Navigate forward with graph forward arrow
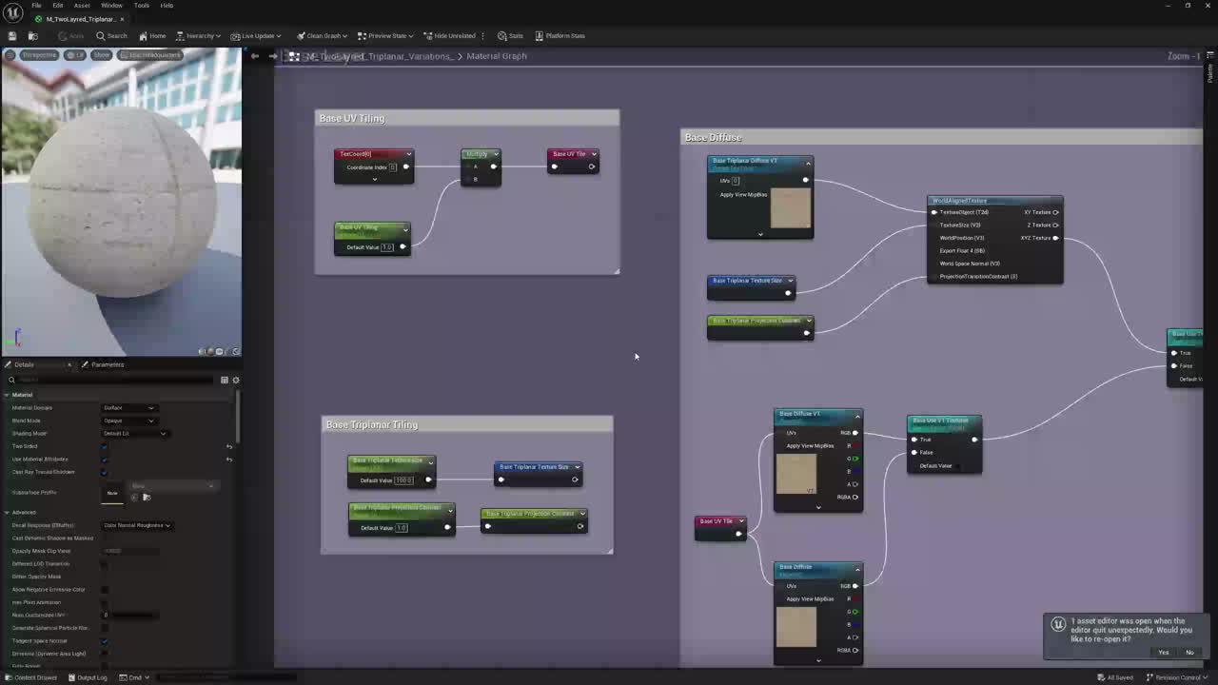The height and width of the screenshot is (685, 1218). [273, 56]
